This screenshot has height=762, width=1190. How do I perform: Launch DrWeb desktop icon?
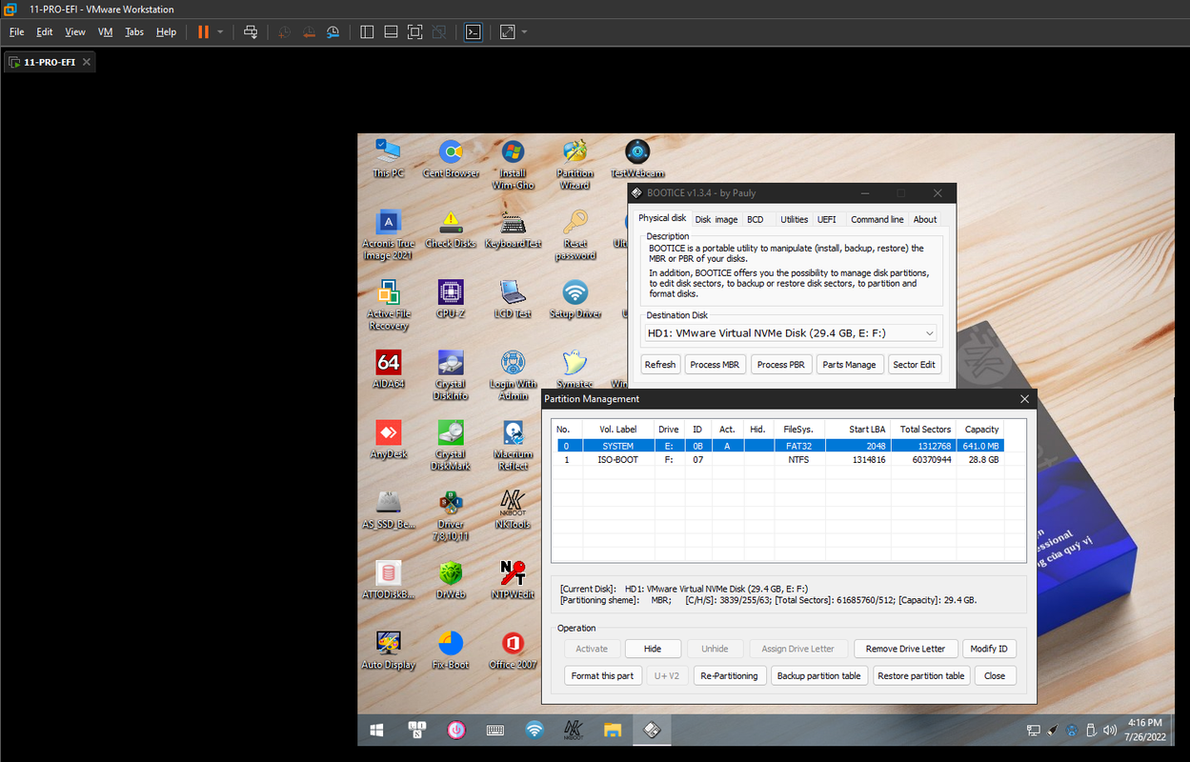451,580
